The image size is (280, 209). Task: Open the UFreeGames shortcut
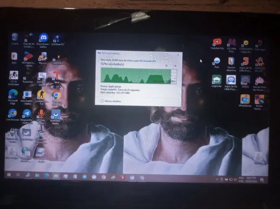coord(245,100)
